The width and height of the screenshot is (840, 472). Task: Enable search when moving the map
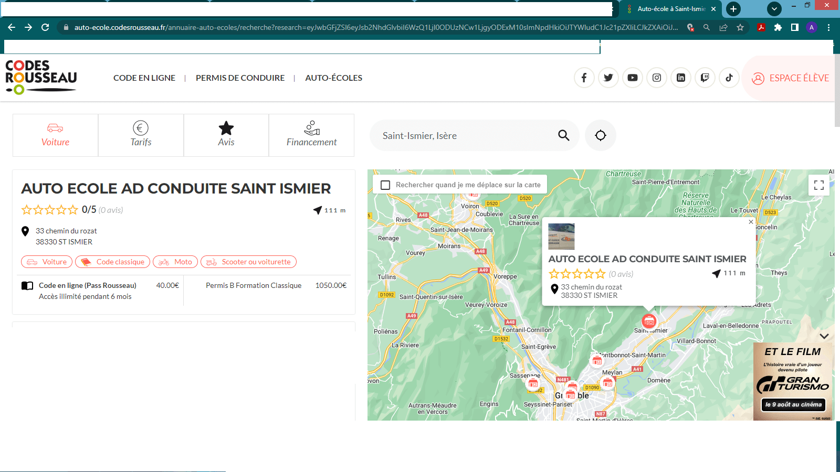pos(385,185)
